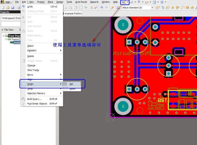Viewport: 197px width, 145px height.
Task: Click Reset in the Origin submenu
Action: tap(72, 89)
